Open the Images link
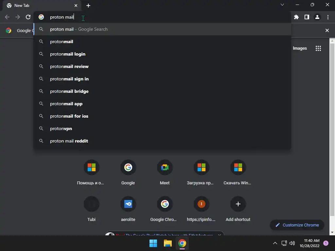This screenshot has width=335, height=251. [300, 48]
